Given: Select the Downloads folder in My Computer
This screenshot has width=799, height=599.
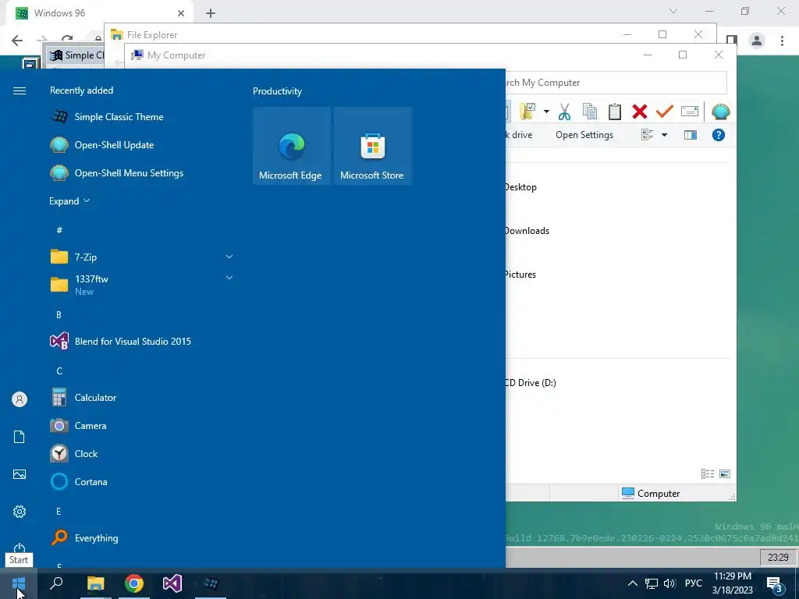Looking at the screenshot, I should (x=527, y=231).
